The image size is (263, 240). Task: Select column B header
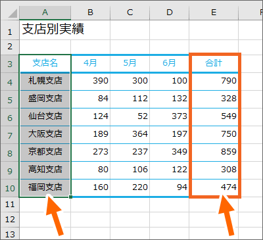(91, 12)
